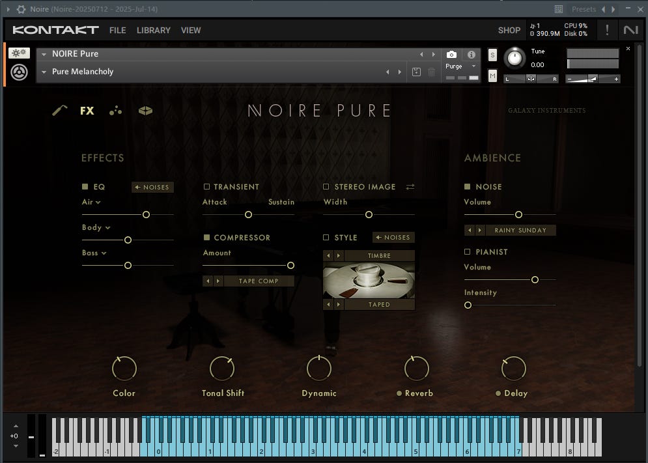Go to the previous preset in the title bar

tap(603, 9)
